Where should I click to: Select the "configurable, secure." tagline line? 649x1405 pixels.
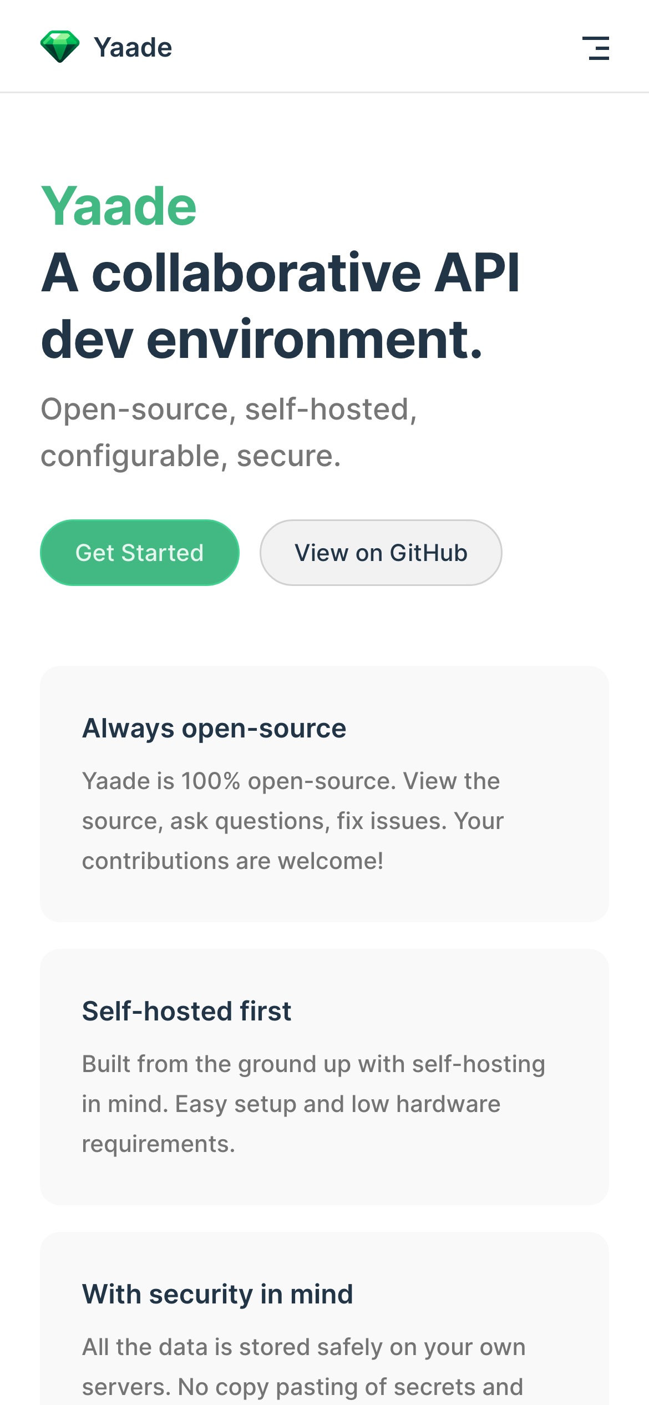[x=190, y=456]
